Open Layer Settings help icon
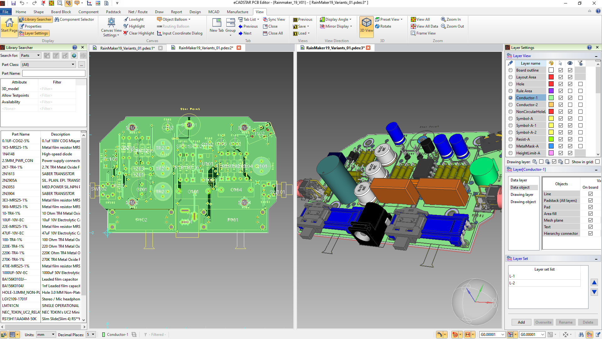The height and width of the screenshot is (339, 602). [589, 47]
